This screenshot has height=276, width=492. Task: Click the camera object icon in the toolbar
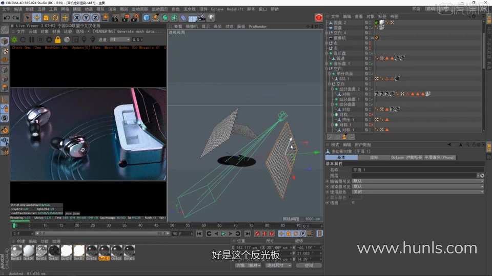[x=201, y=18]
